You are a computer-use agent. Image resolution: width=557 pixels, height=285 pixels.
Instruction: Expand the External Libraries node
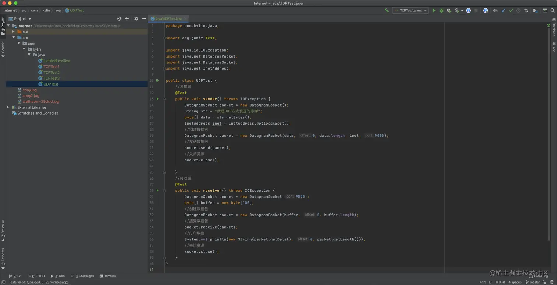pos(8,107)
